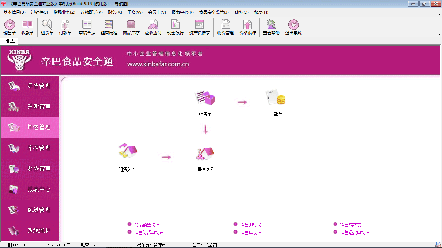Screen dimensions: 442x248
Task: Expand the menu bar overflow arrow
Action: tap(439, 14)
